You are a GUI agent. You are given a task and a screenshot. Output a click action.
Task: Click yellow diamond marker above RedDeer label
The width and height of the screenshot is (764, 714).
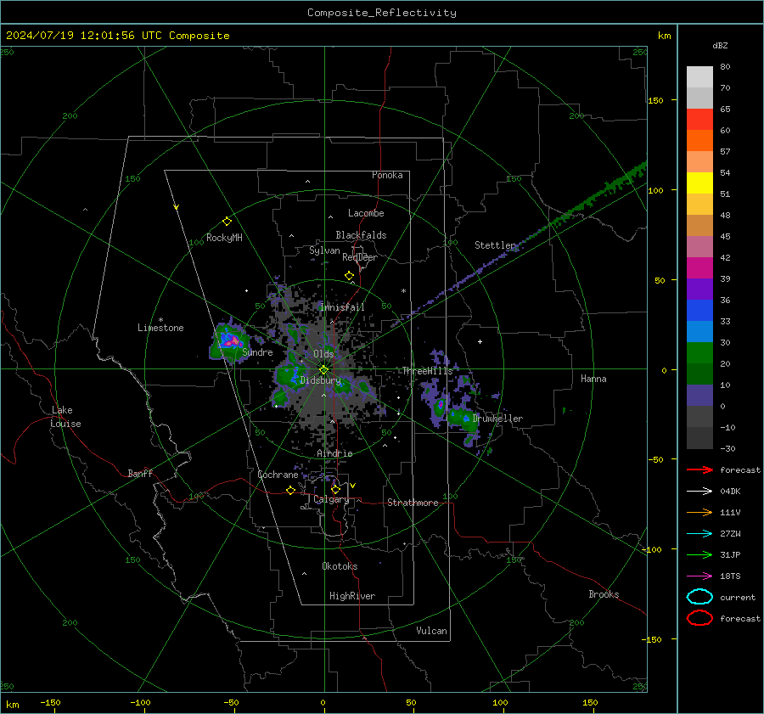click(x=349, y=275)
